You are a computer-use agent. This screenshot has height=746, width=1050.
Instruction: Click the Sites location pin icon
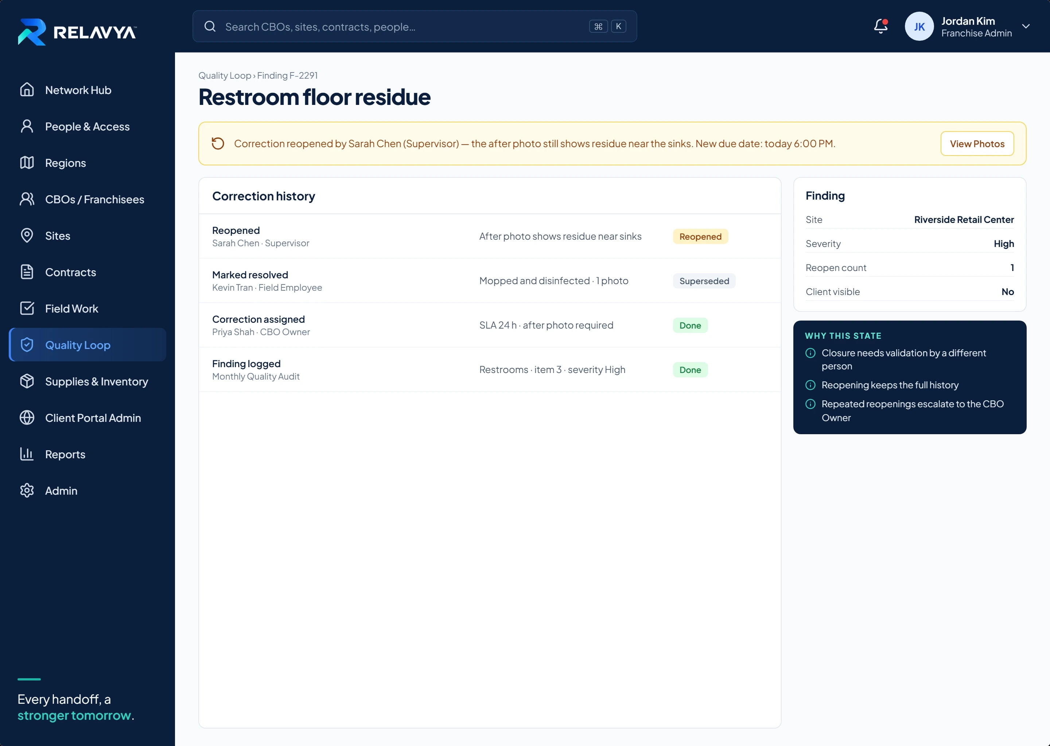pyautogui.click(x=27, y=236)
